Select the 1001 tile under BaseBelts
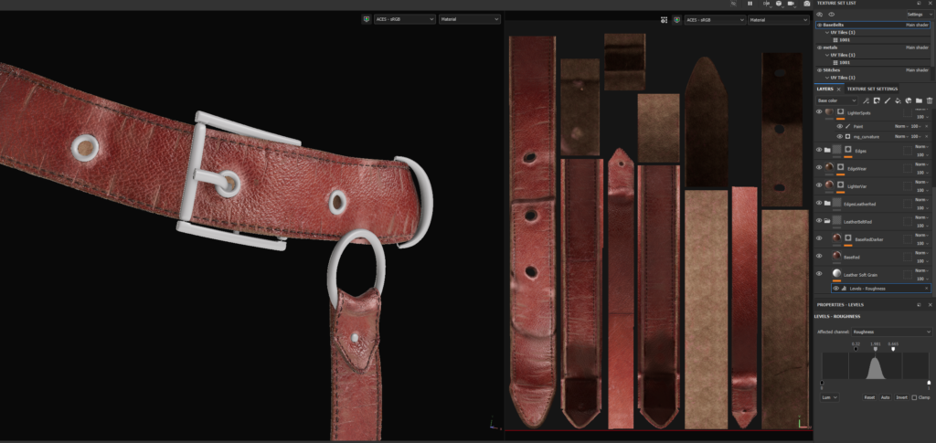936x443 pixels. [x=844, y=40]
